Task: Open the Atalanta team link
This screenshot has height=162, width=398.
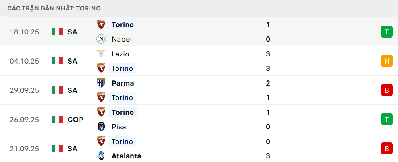Action: point(127,156)
